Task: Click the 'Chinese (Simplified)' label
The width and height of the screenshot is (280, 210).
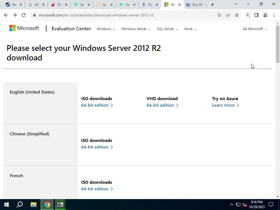Action: coord(30,134)
